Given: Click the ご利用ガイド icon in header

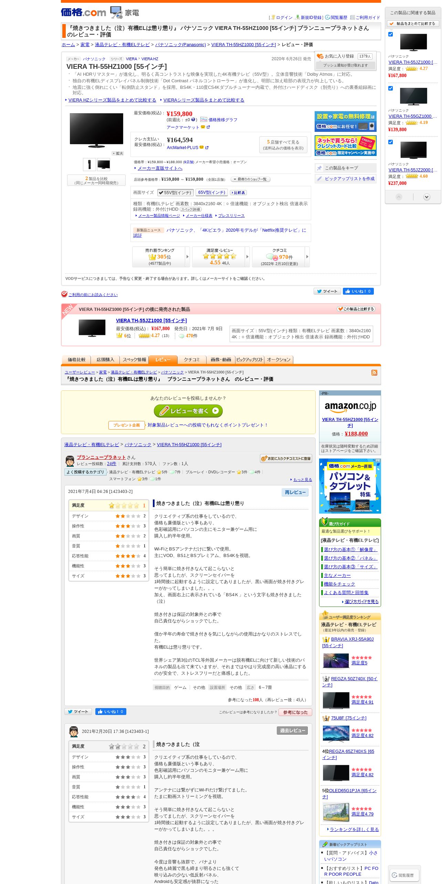Looking at the screenshot, I should click(x=352, y=17).
